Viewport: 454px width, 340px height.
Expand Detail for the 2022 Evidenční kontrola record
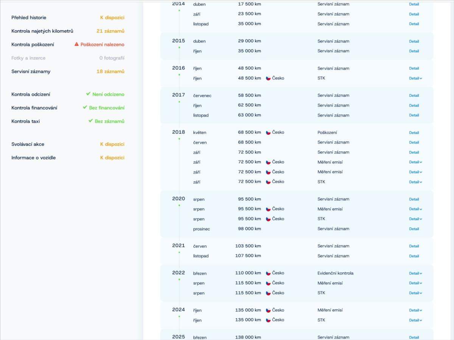[415, 273]
